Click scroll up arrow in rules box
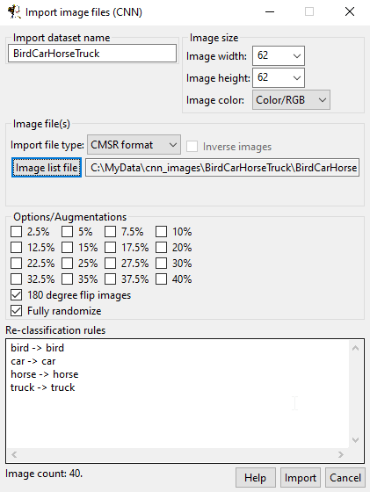Screen dimensions: 370x492 [x=355, y=348]
